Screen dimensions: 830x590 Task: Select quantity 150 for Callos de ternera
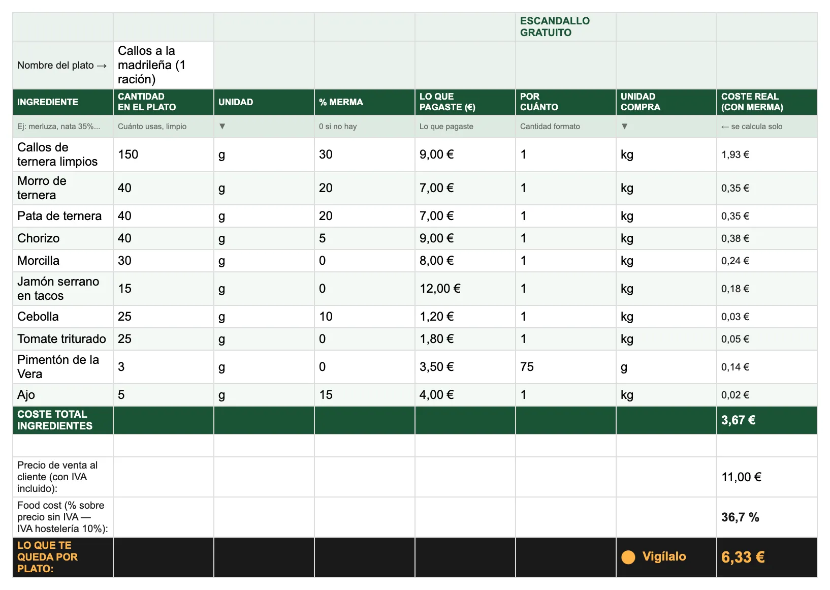click(163, 154)
